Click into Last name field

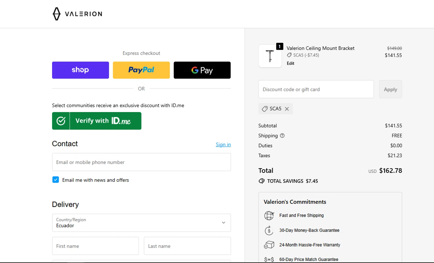tap(187, 246)
